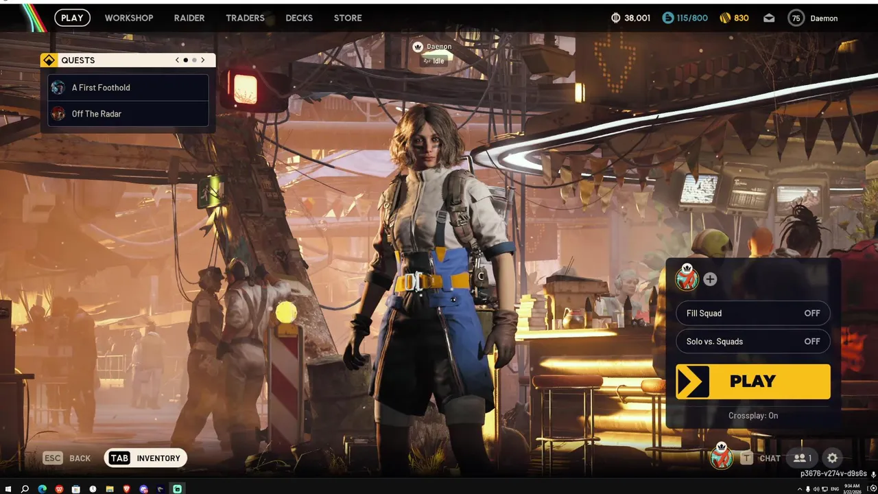Viewport: 878px width, 494px height.
Task: Click the microphone icon beside session code
Action: click(873, 475)
